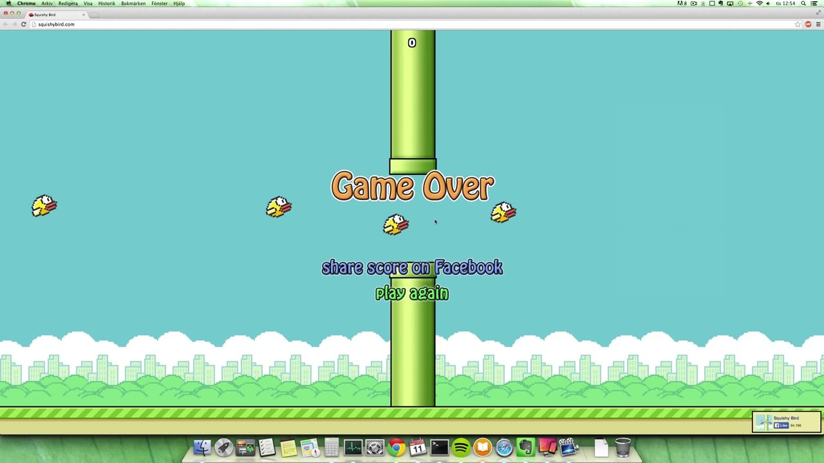824x463 pixels.
Task: Open Calendar from the dock
Action: (x=418, y=447)
